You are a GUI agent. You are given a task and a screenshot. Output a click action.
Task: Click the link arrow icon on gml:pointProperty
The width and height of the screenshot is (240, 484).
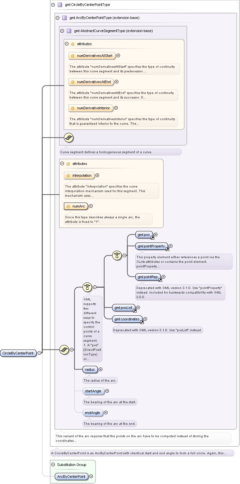[167, 249]
